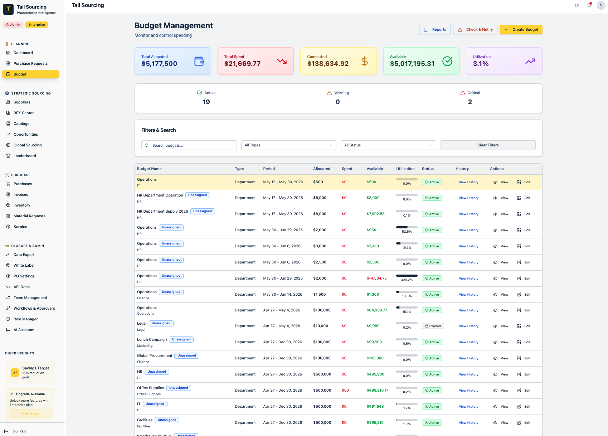Click the search magnifier icon in the budget search
The width and height of the screenshot is (608, 436).
147,145
